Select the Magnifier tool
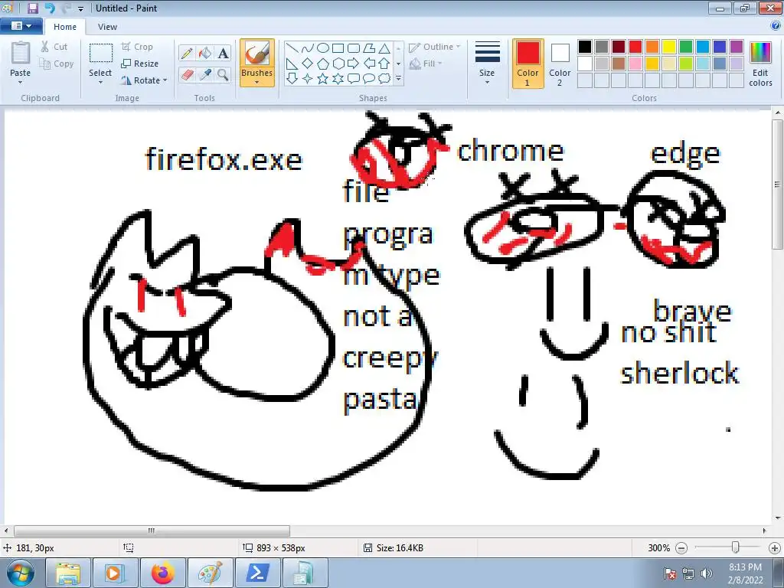This screenshot has height=588, width=784. [x=223, y=75]
